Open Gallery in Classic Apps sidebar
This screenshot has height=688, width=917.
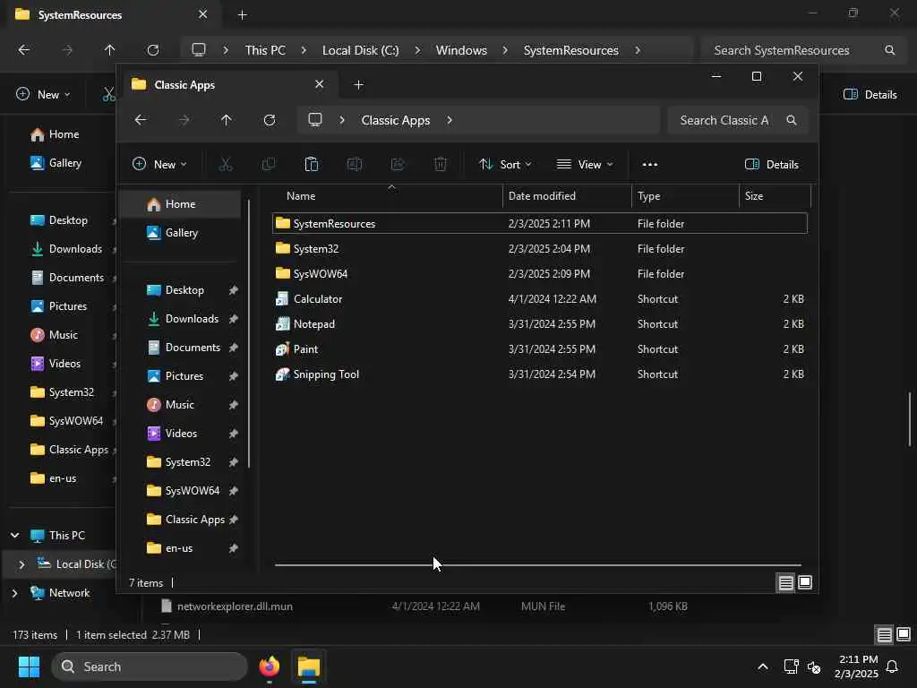point(182,233)
